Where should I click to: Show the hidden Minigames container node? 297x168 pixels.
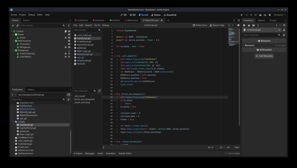point(69,51)
